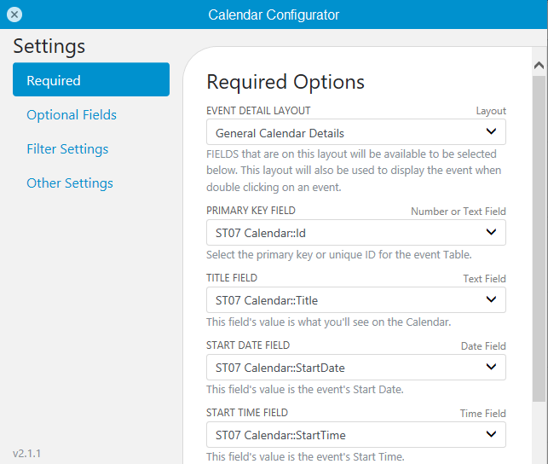Click the scroll up arrow icon
Image resolution: width=548 pixels, height=464 pixels.
tap(539, 66)
